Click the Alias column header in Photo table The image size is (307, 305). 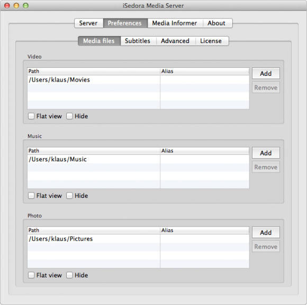[205, 230]
